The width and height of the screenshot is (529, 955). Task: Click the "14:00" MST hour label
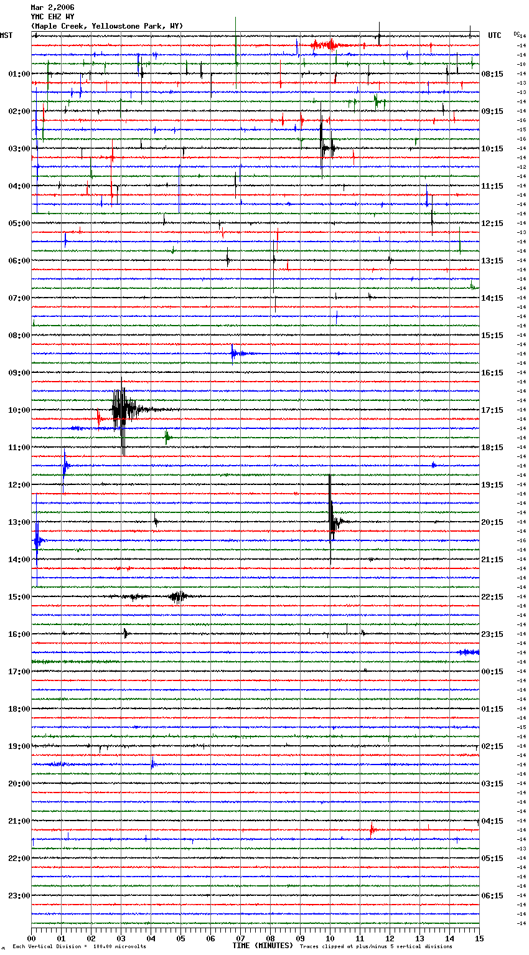19,560
